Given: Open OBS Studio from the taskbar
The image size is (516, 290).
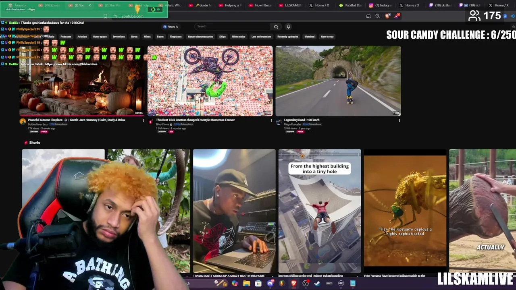Looking at the screenshot, I should tap(306, 284).
